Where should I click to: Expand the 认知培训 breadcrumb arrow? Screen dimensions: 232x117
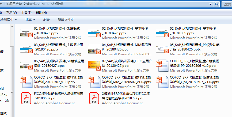click(x=48, y=4)
